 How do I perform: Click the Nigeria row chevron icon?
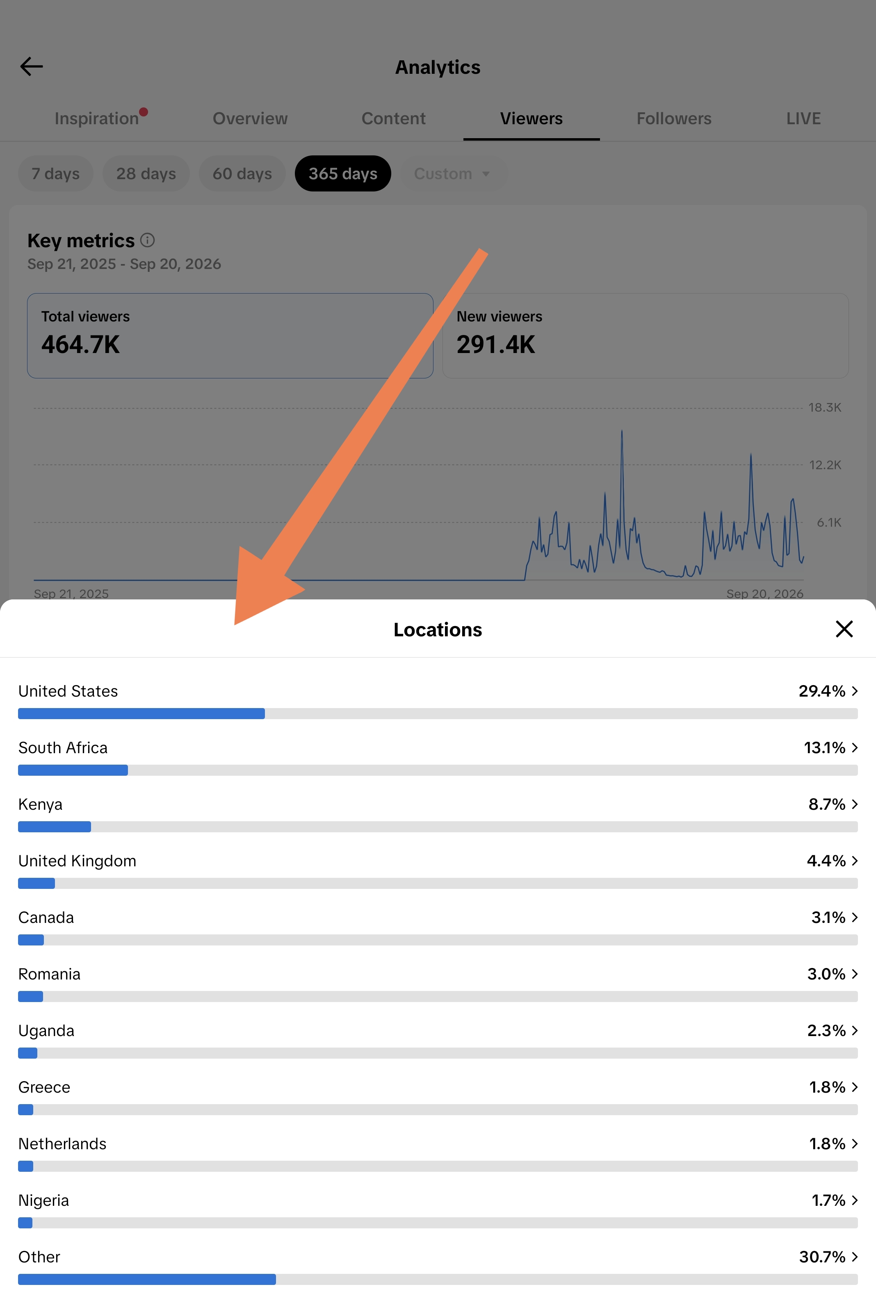(x=854, y=1200)
